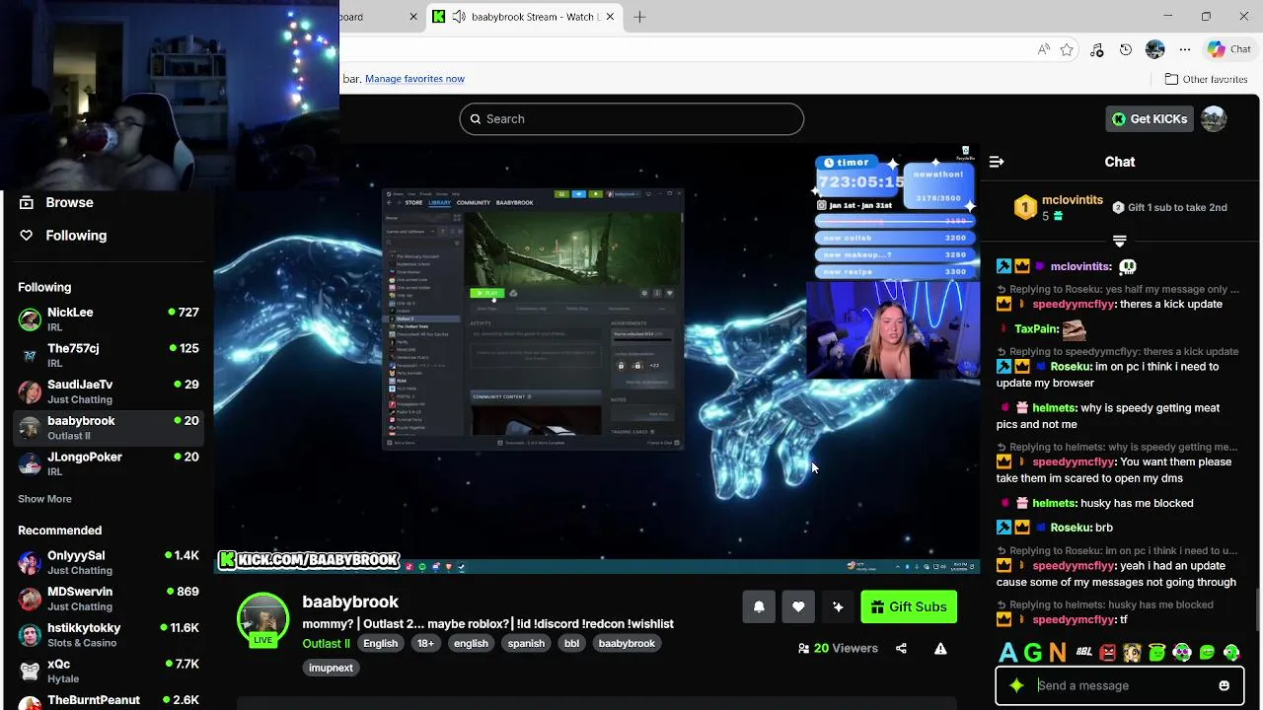
Task: Click the sparkle icon beside Gift Subs
Action: [838, 607]
